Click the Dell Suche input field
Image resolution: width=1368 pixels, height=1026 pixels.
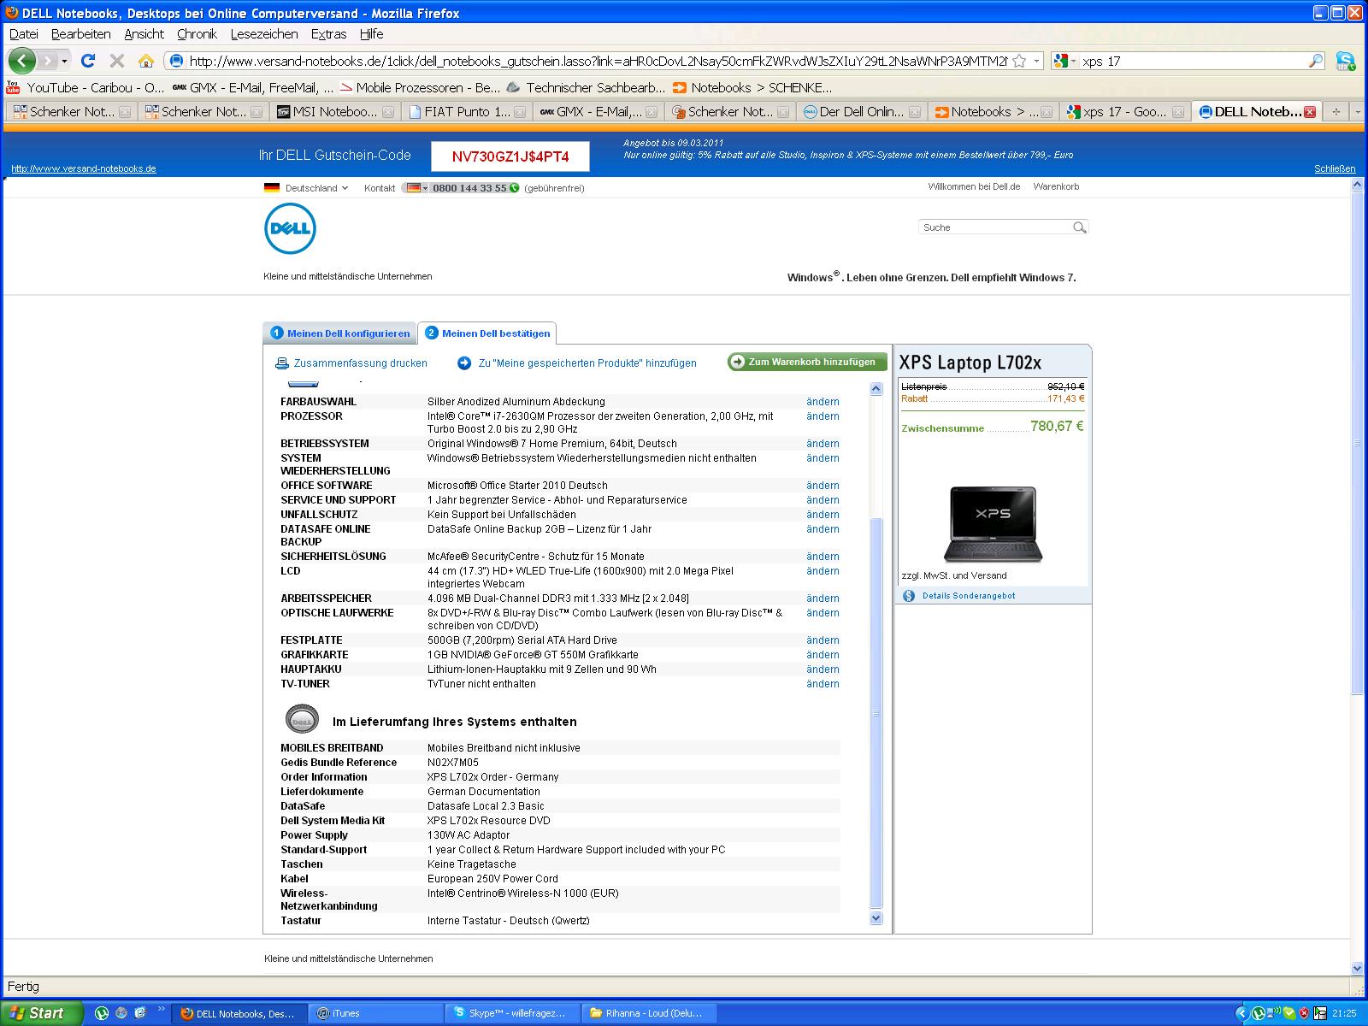tap(996, 227)
